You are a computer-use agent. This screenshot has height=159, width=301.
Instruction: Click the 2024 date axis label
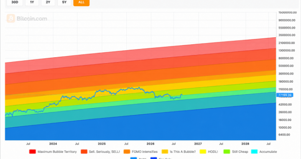pyautogui.click(x=53, y=144)
